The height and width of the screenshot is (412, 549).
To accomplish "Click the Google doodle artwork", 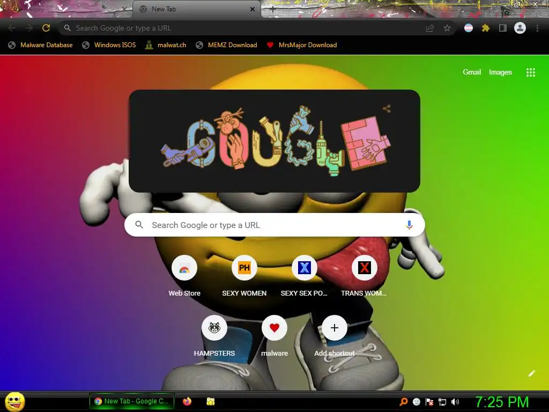I will pyautogui.click(x=274, y=141).
